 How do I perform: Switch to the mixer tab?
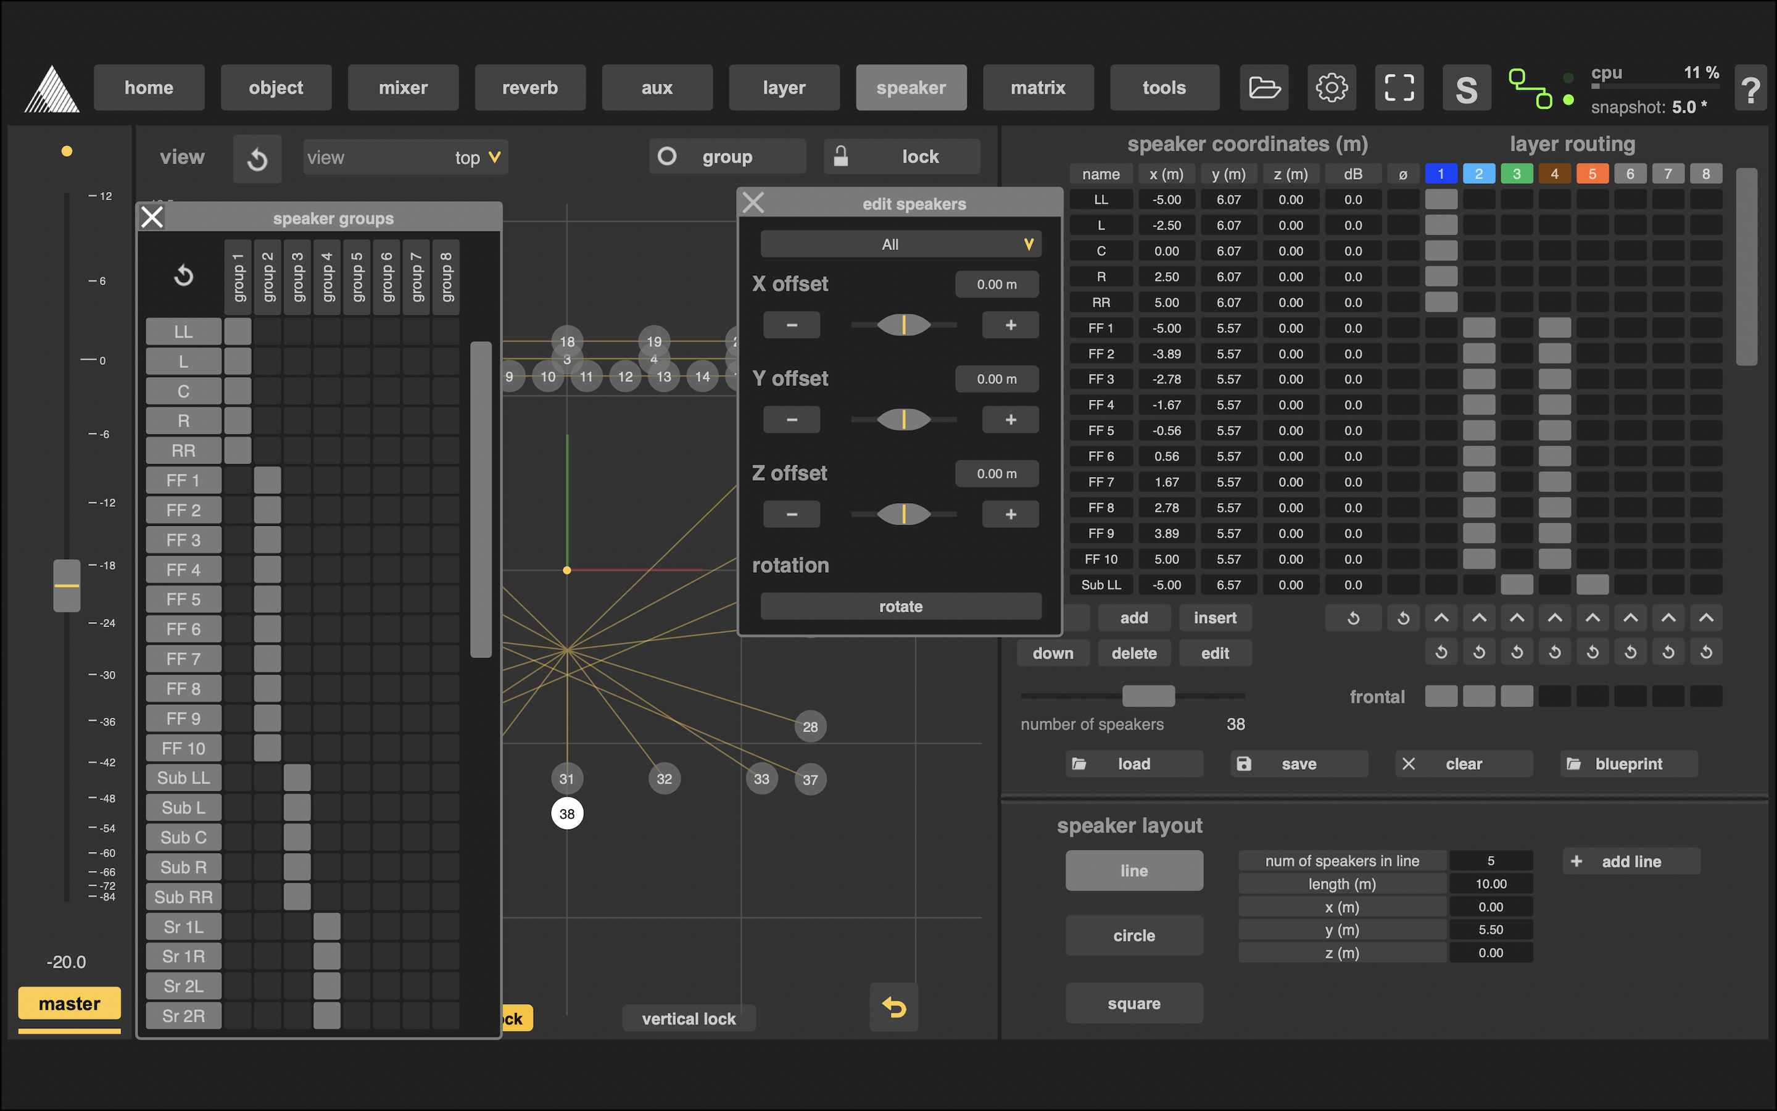[x=403, y=88]
